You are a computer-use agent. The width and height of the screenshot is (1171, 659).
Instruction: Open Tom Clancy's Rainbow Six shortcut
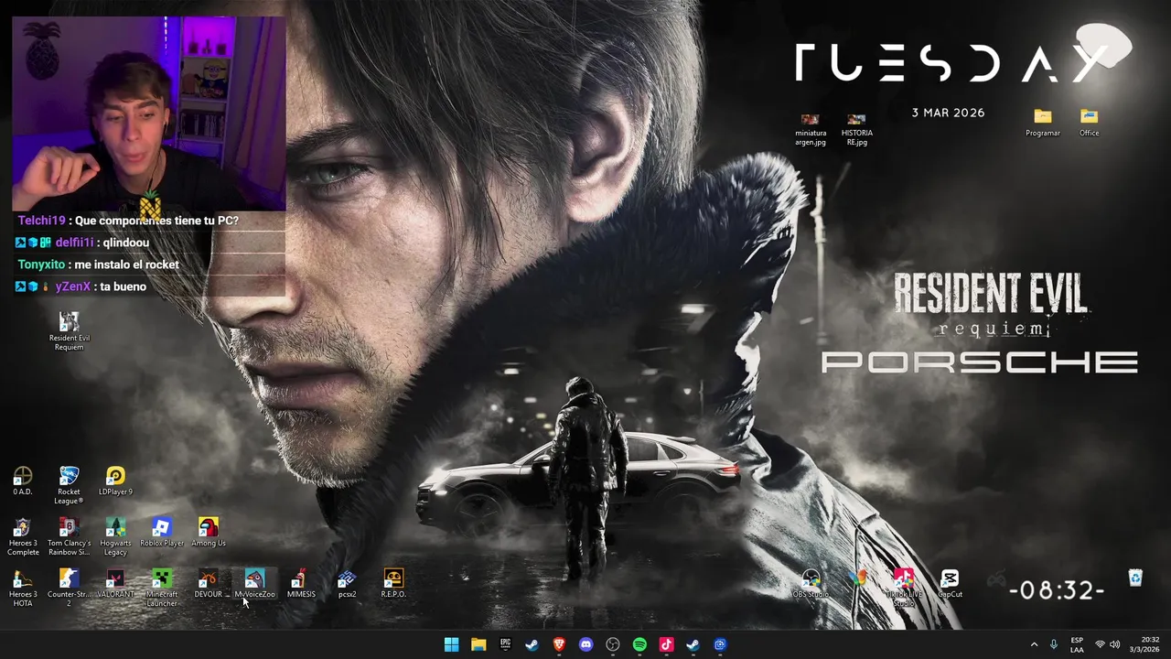click(x=69, y=537)
